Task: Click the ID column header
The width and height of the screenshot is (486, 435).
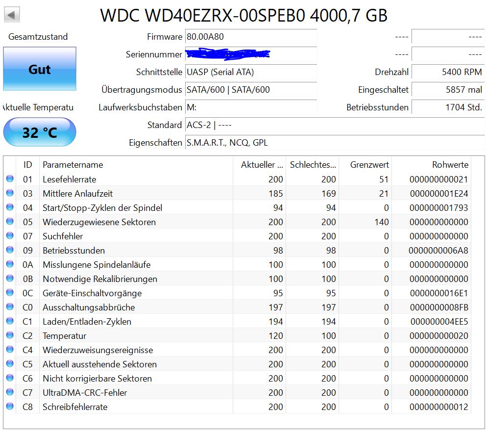Action: [x=27, y=164]
